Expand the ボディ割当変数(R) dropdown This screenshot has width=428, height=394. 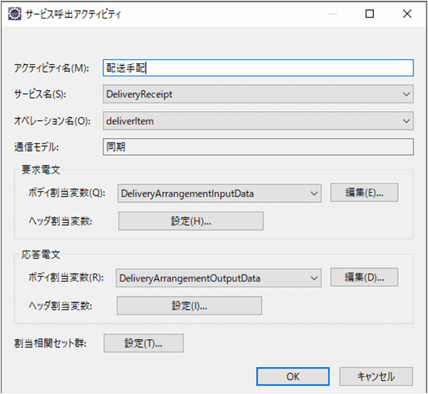tap(218, 278)
